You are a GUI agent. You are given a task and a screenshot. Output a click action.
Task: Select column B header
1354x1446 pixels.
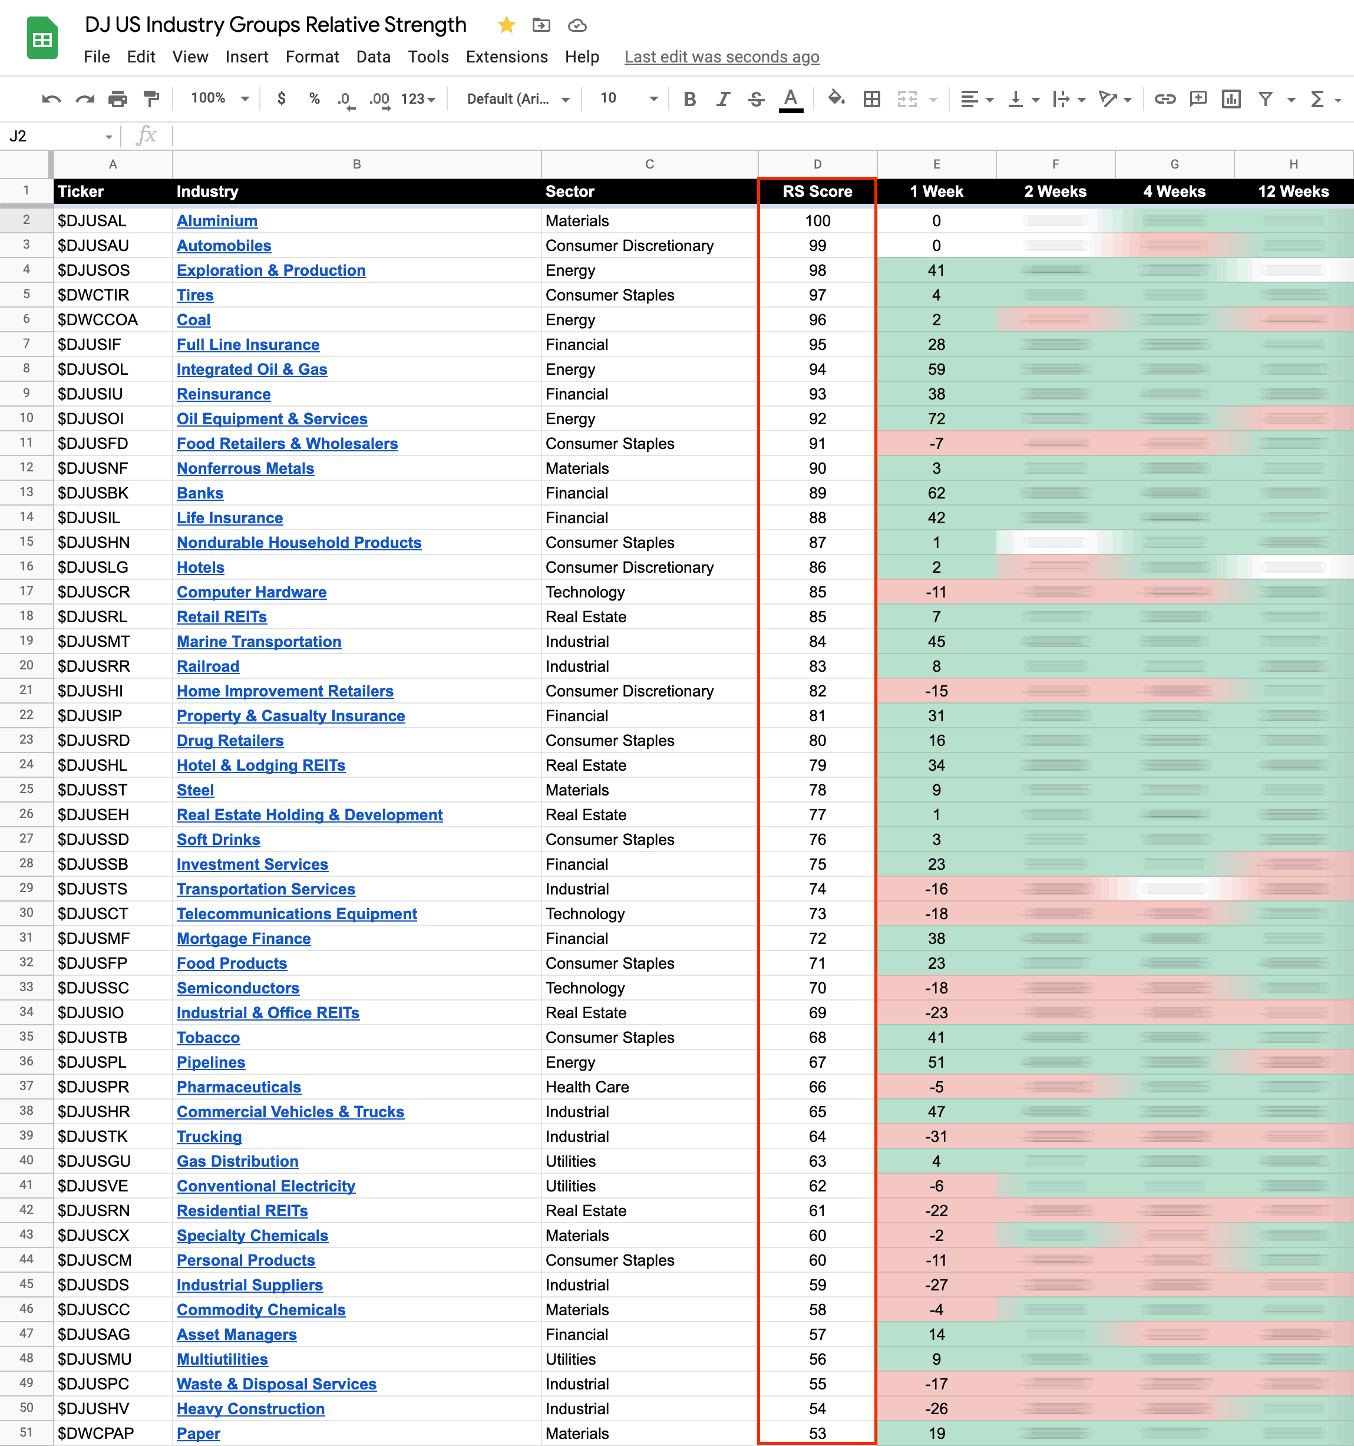pos(356,164)
